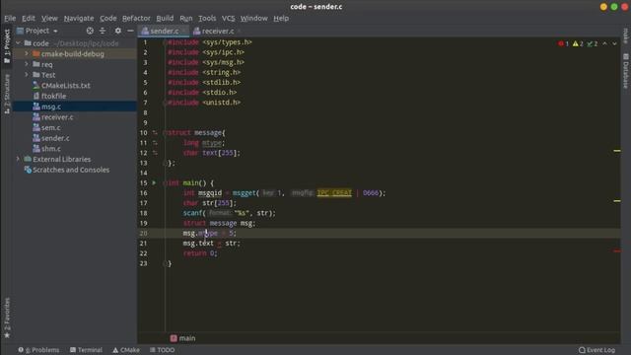Open the Code menu
This screenshot has width=631, height=355.
coord(108,18)
